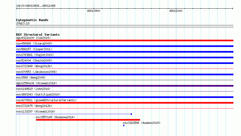Click the small blue nsv3363596 marker

(x=124, y=125)
